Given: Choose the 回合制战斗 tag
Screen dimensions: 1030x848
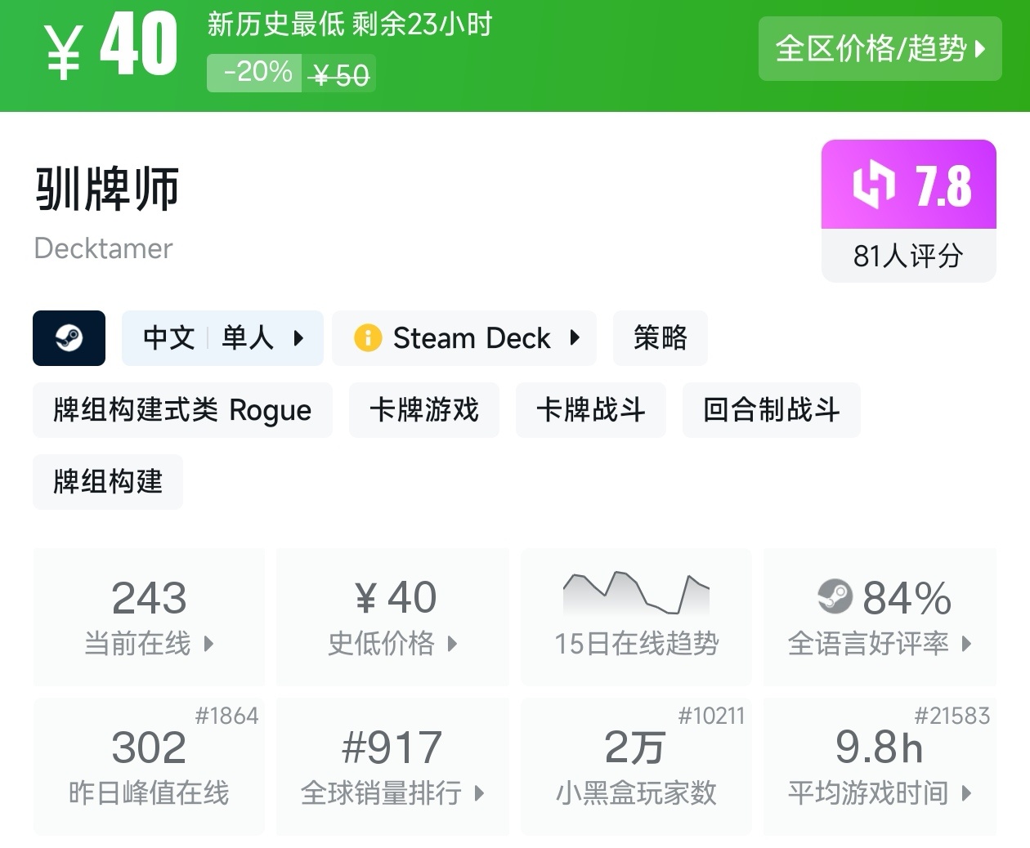Looking at the screenshot, I should [771, 410].
